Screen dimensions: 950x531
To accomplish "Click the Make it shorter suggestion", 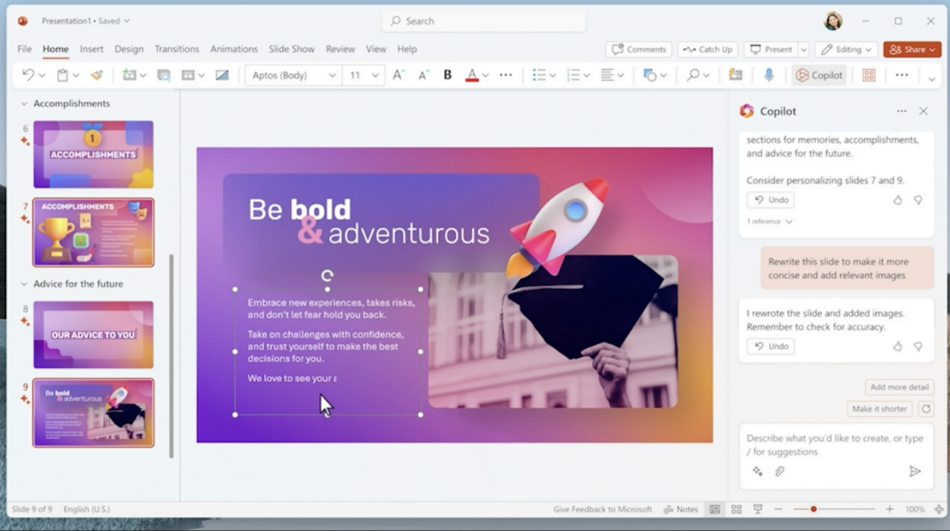I will 879,409.
